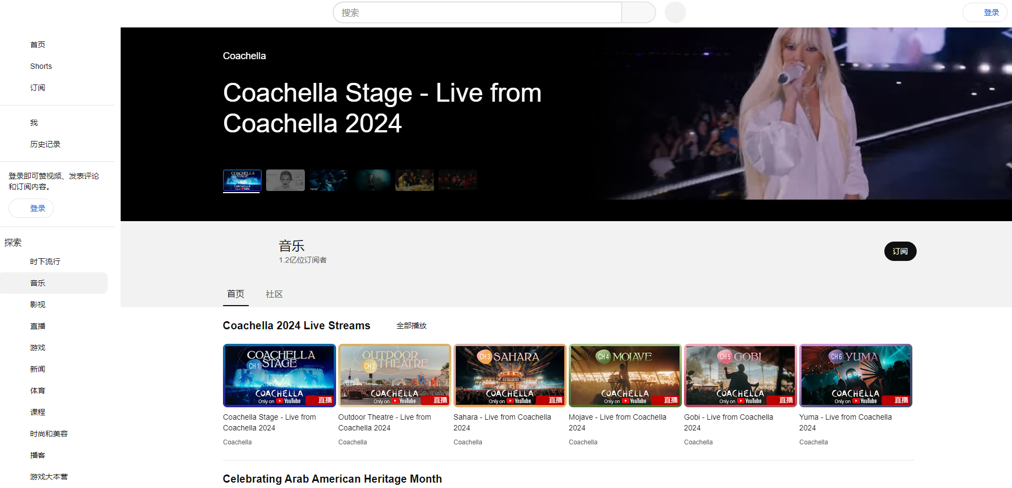
Task: Select the first banner carousel thumbnail, Coachella Stage
Action: pos(242,180)
